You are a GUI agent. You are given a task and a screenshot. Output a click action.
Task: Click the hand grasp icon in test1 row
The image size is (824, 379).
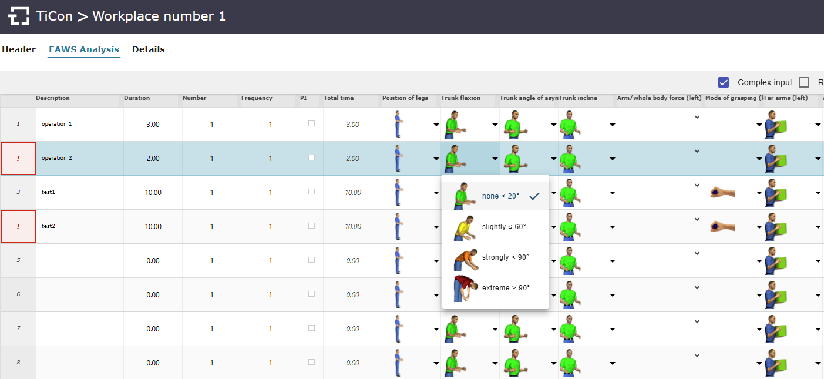pyautogui.click(x=722, y=193)
